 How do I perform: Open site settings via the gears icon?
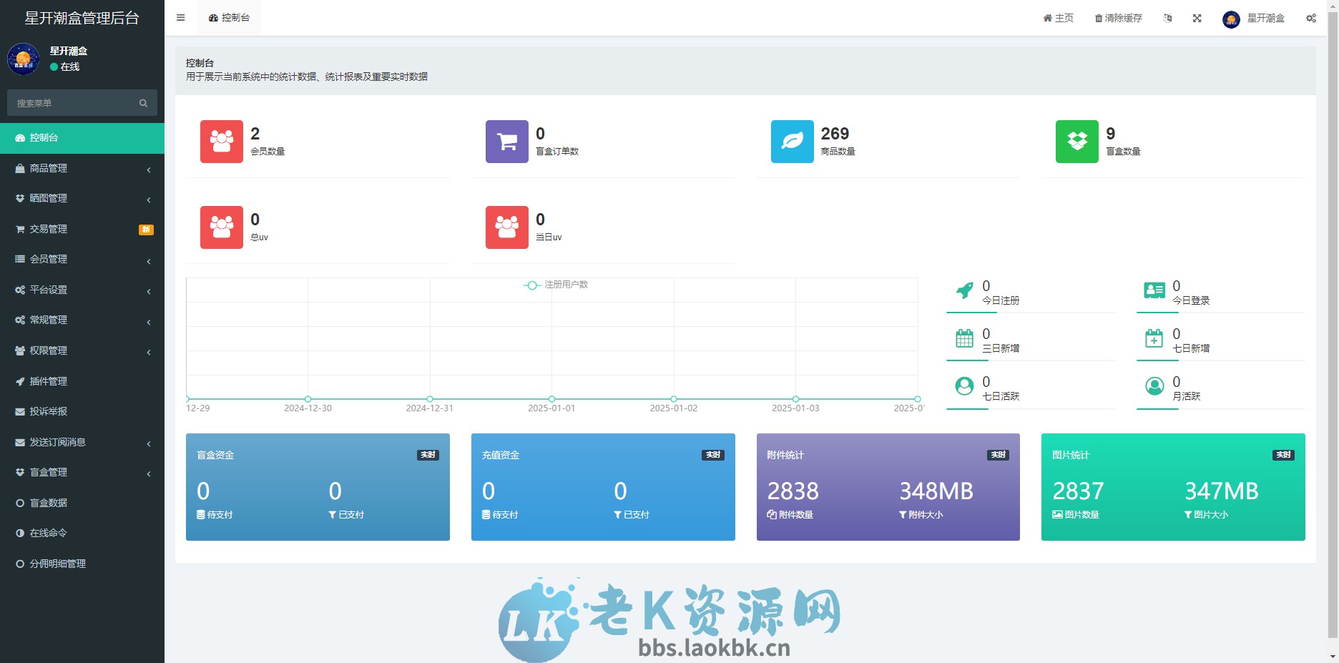pyautogui.click(x=1311, y=18)
